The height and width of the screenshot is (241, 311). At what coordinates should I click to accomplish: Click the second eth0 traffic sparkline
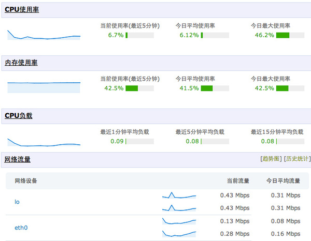pos(179,234)
